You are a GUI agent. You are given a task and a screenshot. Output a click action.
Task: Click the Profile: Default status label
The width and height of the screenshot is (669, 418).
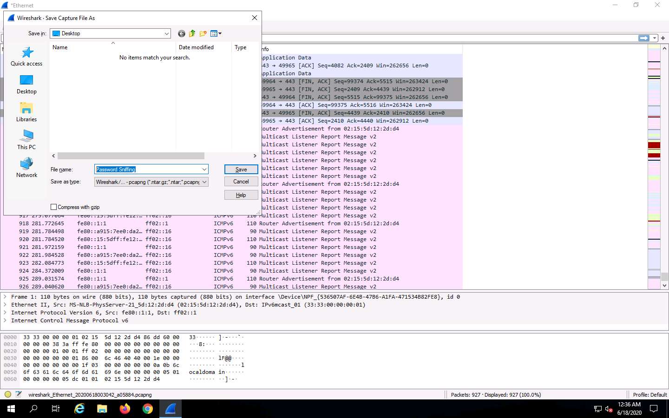649,395
